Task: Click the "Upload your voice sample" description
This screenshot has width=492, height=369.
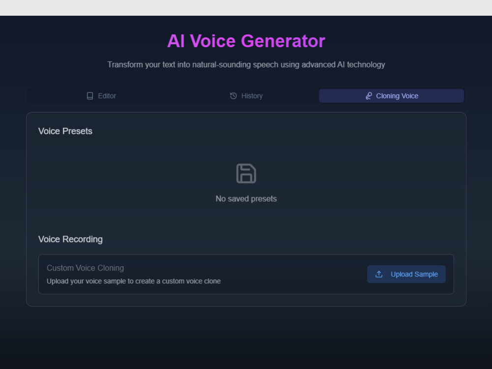Action: point(134,281)
